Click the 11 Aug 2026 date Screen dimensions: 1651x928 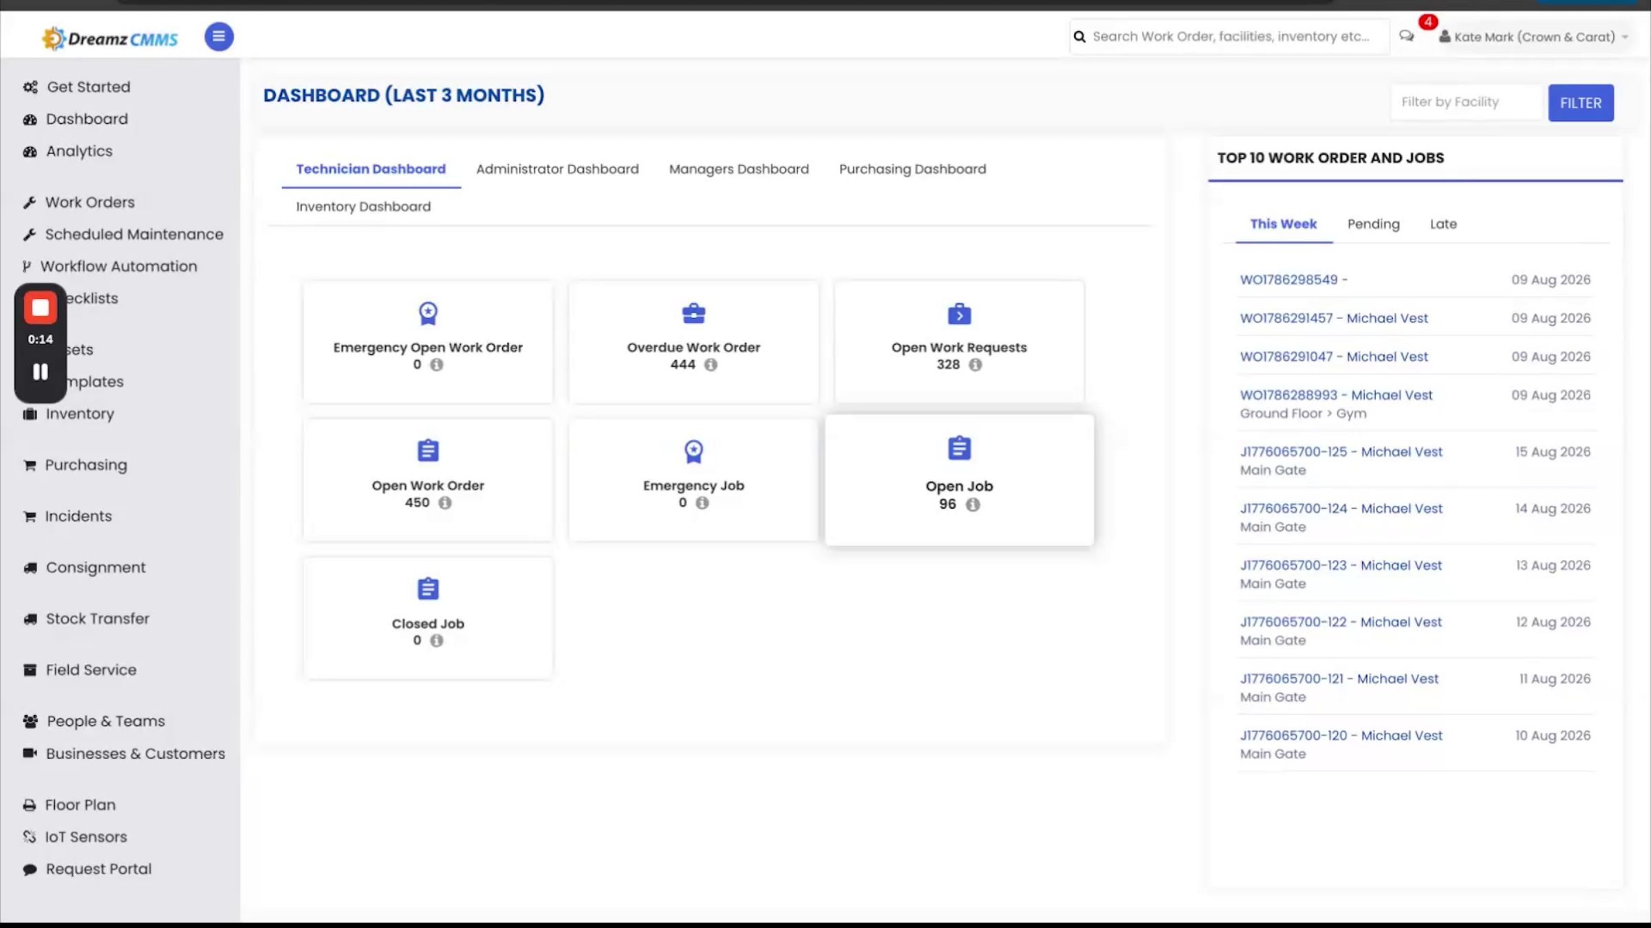(1555, 678)
